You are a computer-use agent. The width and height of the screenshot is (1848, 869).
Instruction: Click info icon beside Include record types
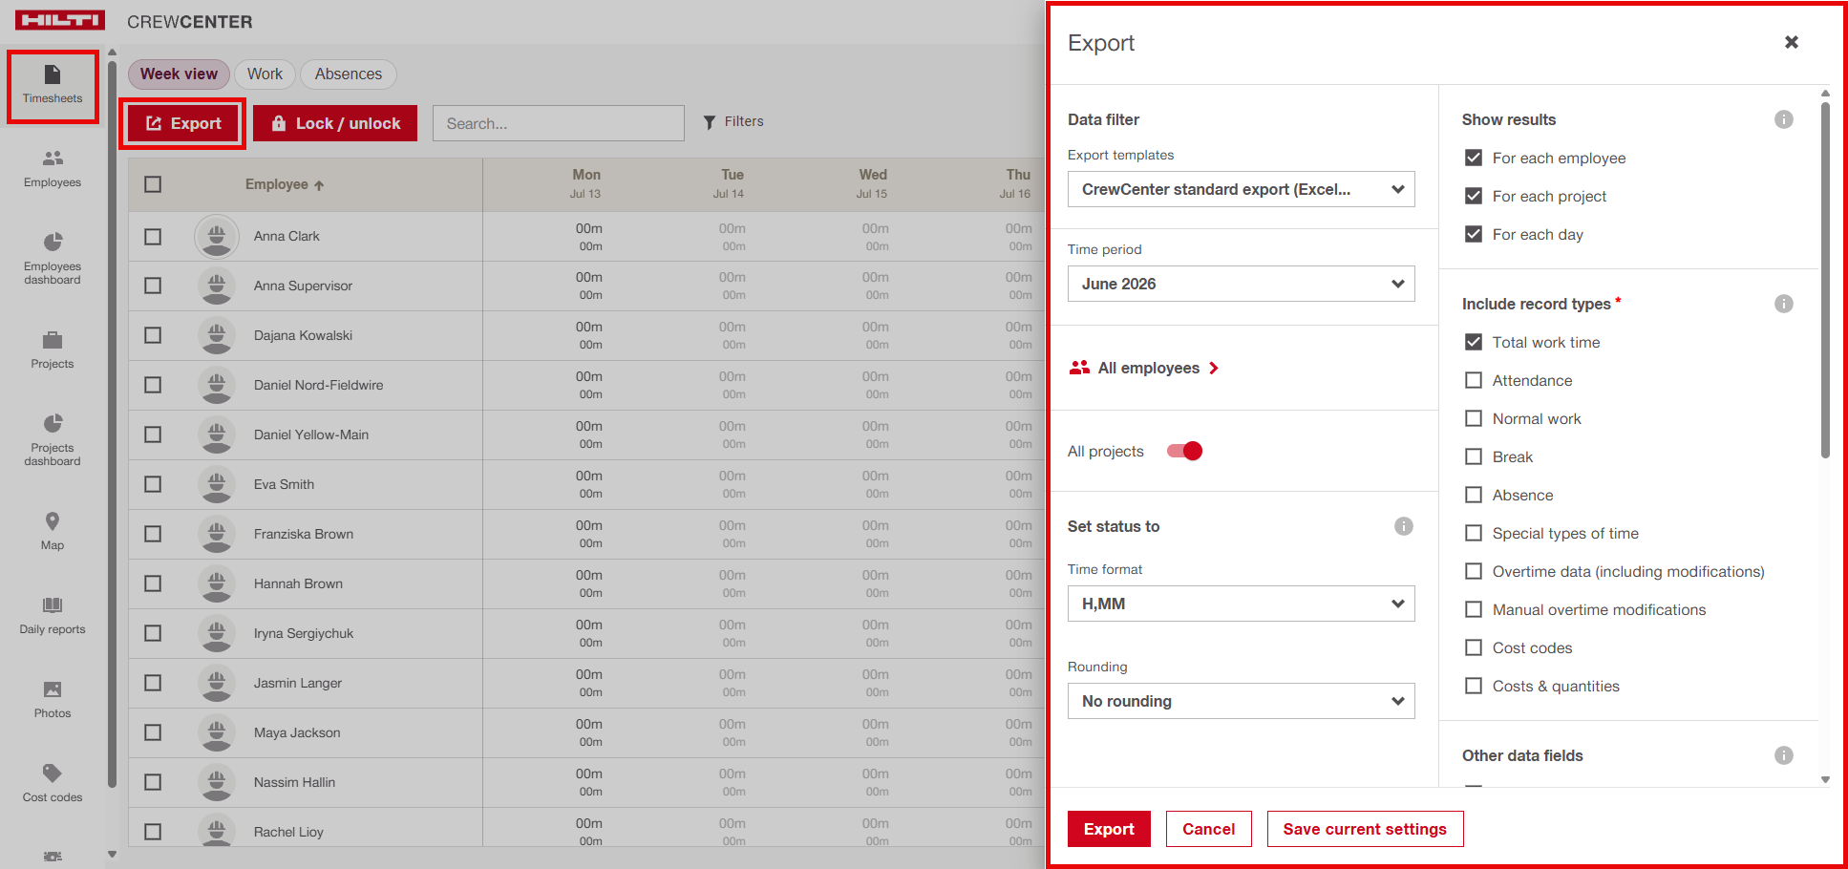pyautogui.click(x=1784, y=304)
